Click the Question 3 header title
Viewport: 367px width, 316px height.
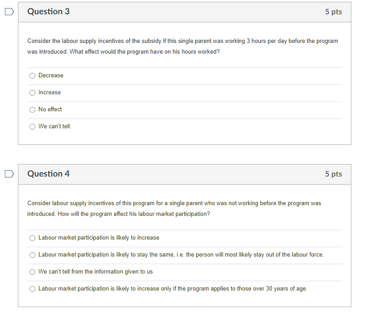48,12
